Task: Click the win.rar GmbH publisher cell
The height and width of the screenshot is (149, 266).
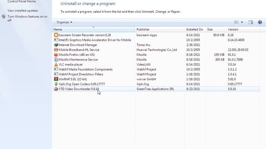Action: (146, 79)
